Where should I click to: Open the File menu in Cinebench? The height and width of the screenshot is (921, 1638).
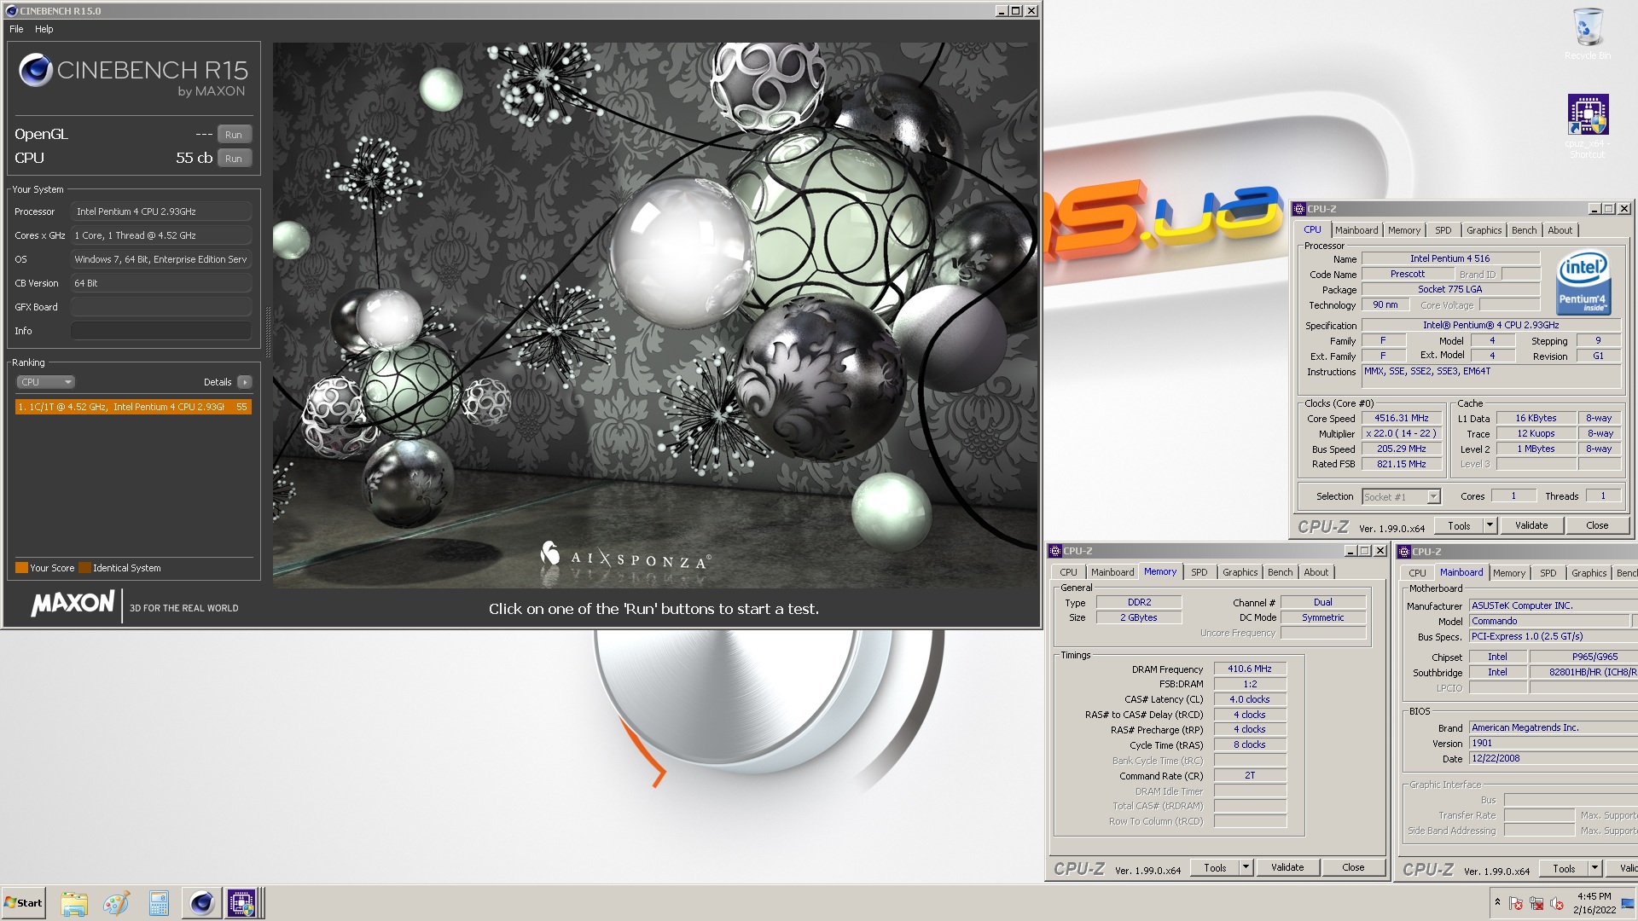(x=16, y=29)
